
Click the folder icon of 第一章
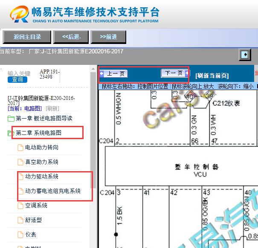point(11,119)
